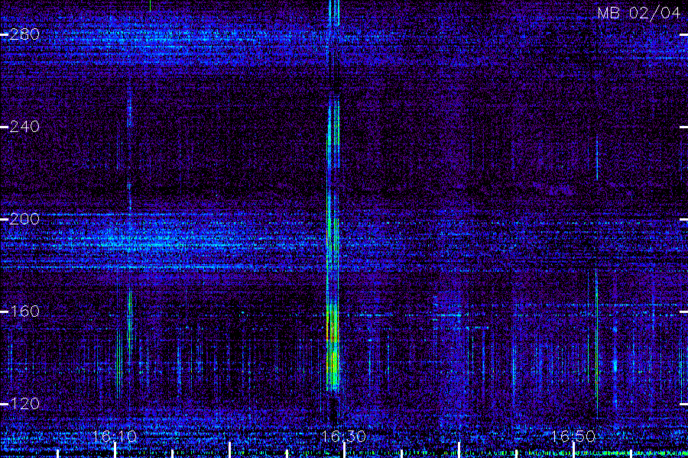Click the 16:30 time axis label
688x458 pixels.
click(x=343, y=436)
